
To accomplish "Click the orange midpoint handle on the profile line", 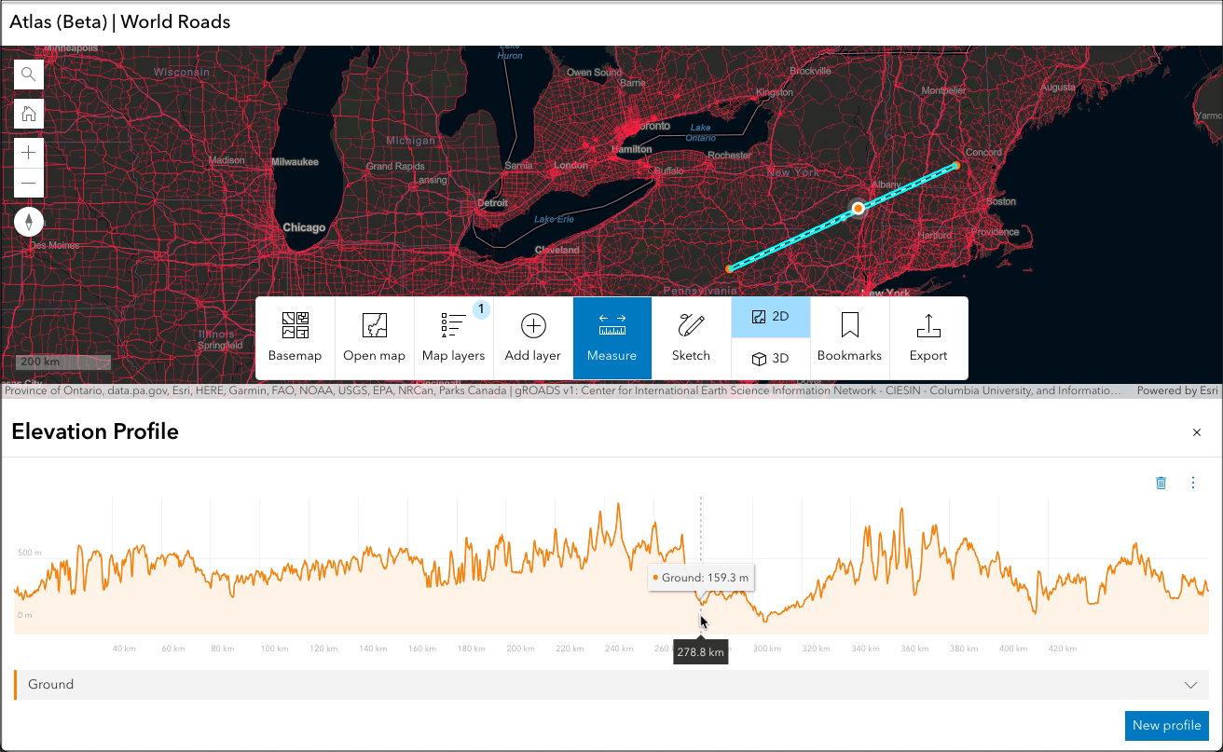I will tap(859, 210).
